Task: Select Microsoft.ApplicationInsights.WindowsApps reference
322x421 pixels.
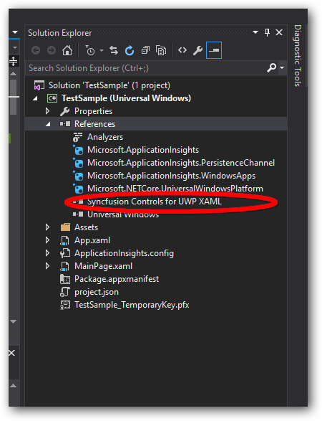Action: point(171,176)
